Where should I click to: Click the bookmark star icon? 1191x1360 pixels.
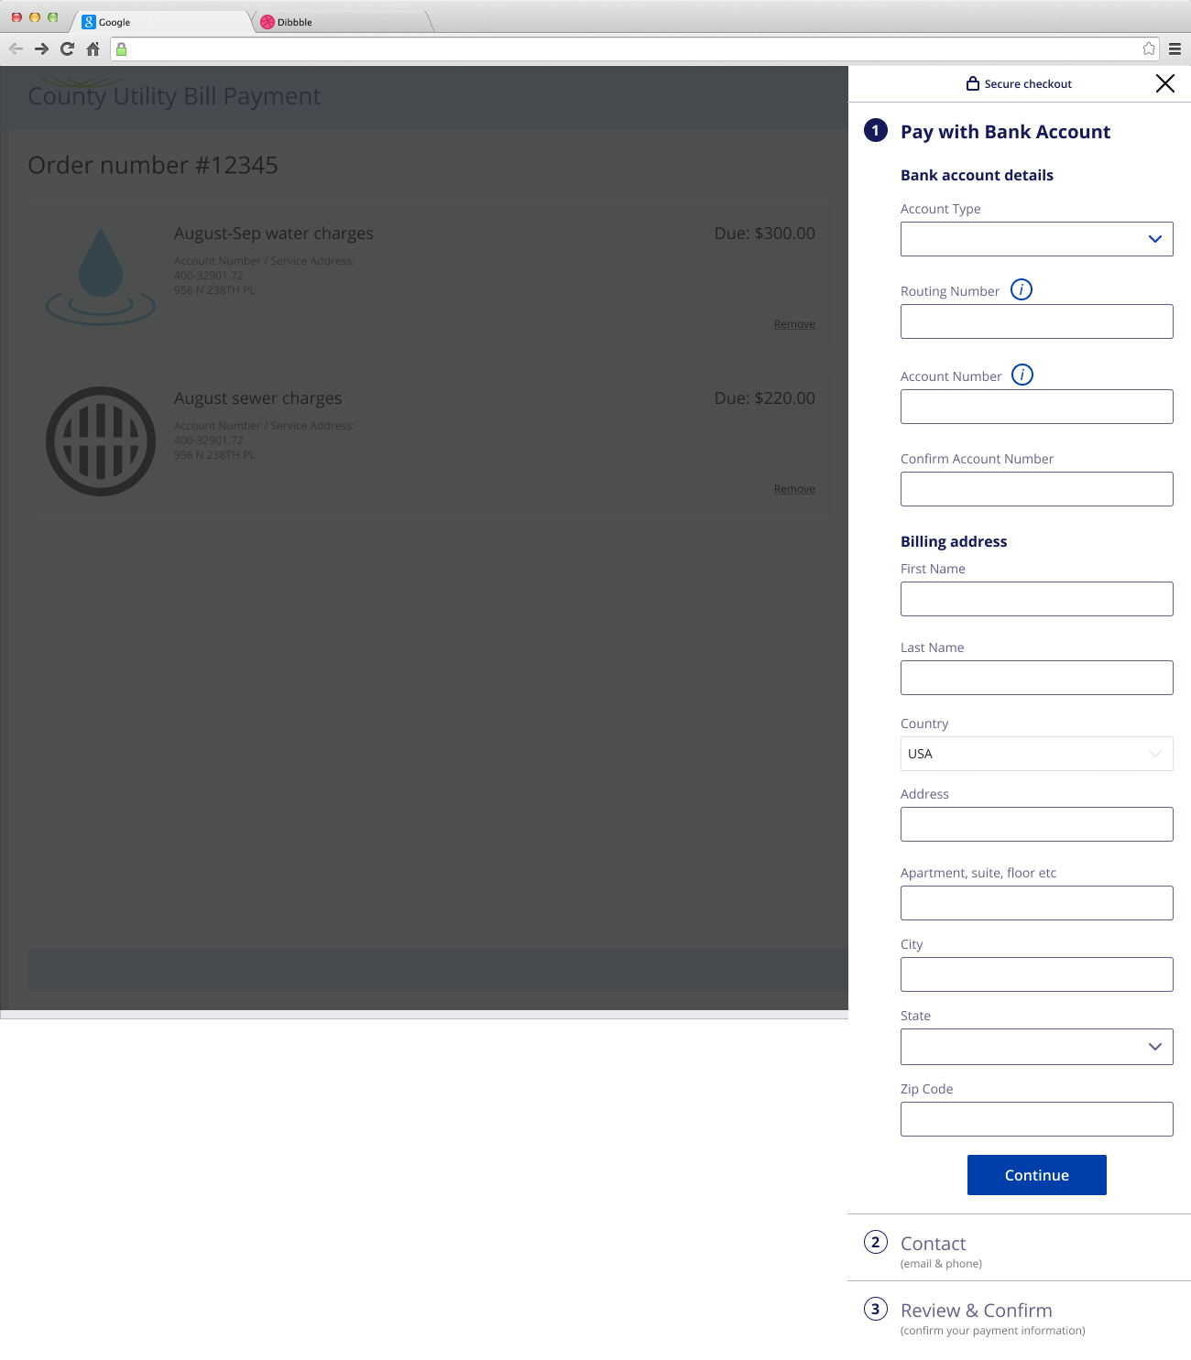pyautogui.click(x=1148, y=49)
